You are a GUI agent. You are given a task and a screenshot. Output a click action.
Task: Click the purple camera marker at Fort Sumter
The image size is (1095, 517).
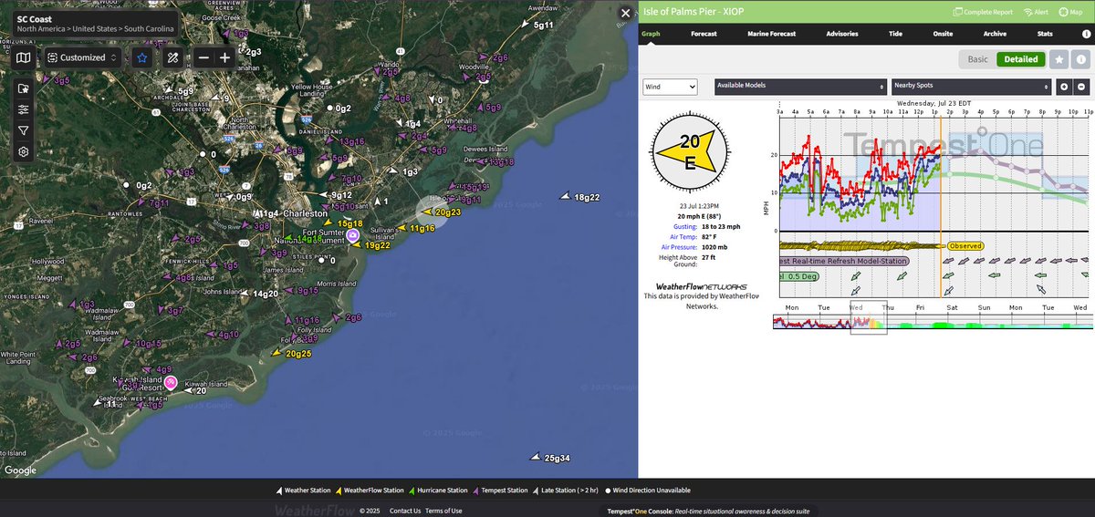tap(352, 235)
